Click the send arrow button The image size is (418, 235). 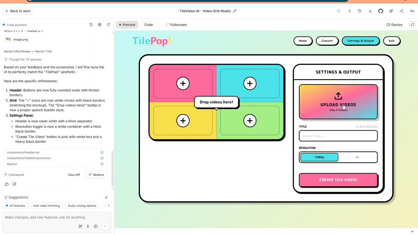105,226
